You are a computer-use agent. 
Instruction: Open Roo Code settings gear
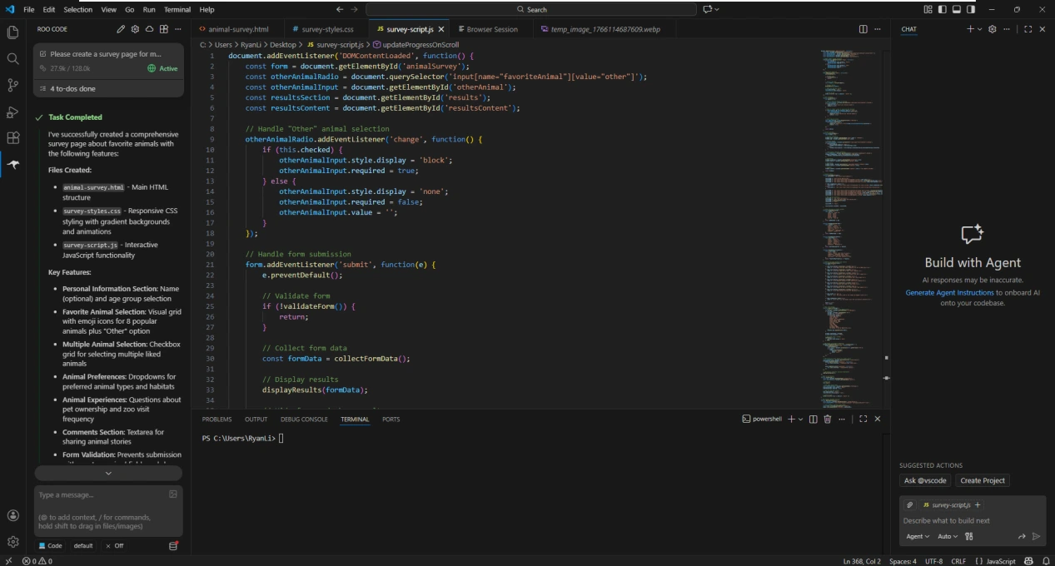pyautogui.click(x=136, y=28)
